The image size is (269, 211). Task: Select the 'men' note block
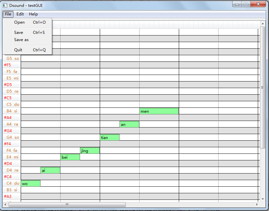click(x=159, y=111)
